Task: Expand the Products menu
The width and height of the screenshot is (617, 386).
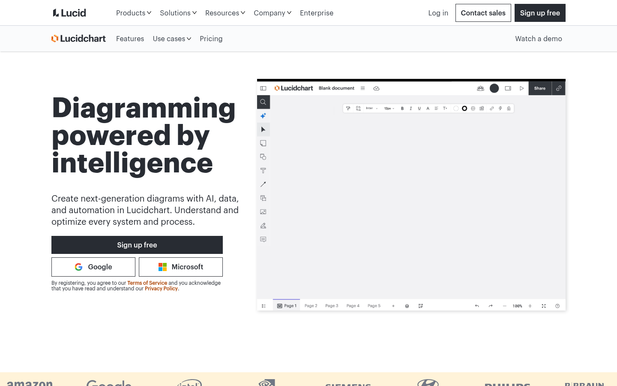Action: (x=134, y=13)
